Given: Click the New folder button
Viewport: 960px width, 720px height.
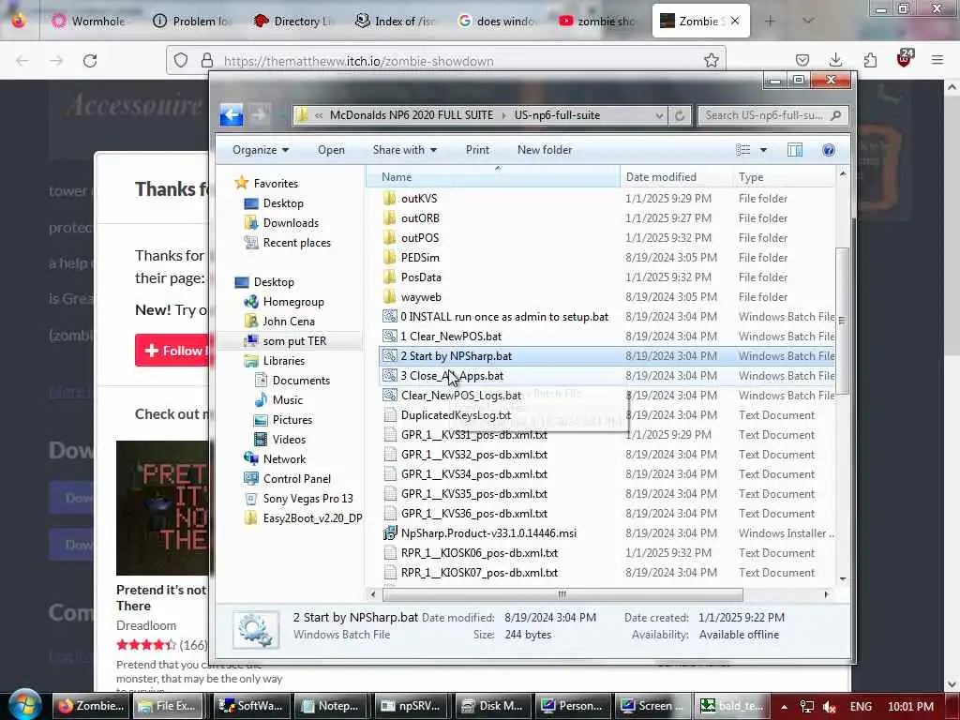Looking at the screenshot, I should pos(545,150).
